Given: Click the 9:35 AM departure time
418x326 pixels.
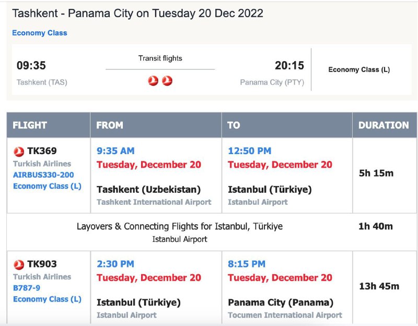Looking at the screenshot, I should coord(115,151).
